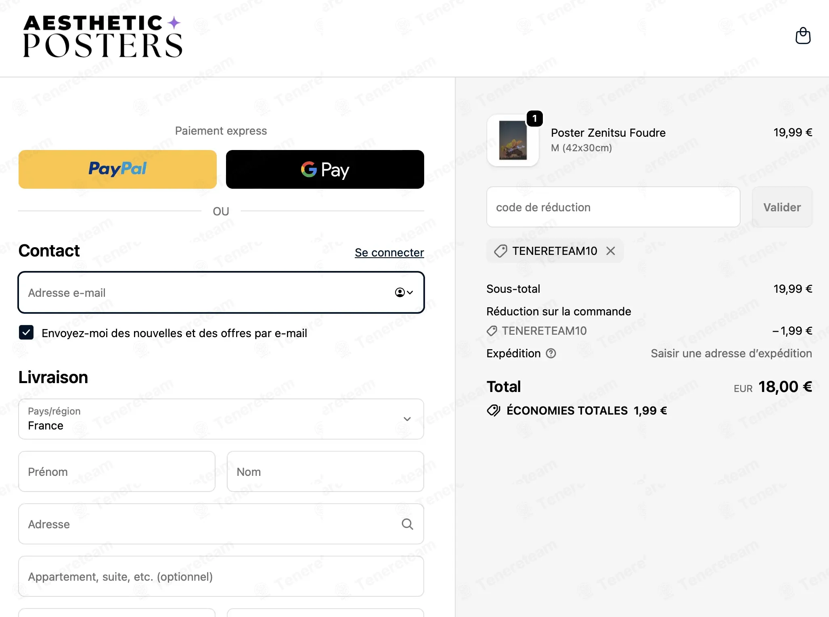Click the quantity badge showing 1
This screenshot has height=617, width=829.
[535, 119]
